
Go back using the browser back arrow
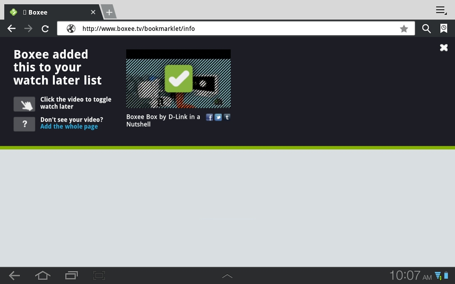pyautogui.click(x=11, y=29)
